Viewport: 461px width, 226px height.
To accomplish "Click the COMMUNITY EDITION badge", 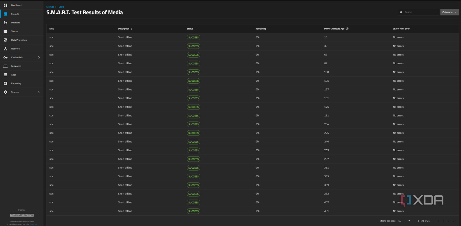I will coord(22,215).
